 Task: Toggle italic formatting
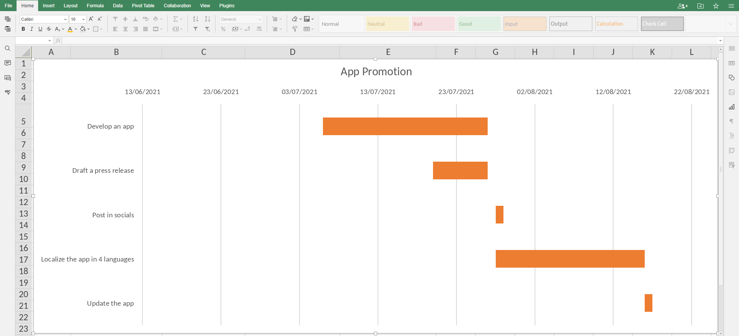click(32, 29)
